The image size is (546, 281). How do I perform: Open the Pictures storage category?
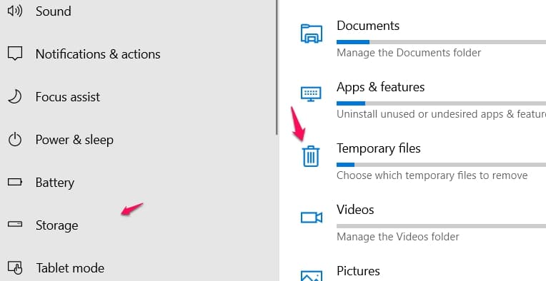pyautogui.click(x=358, y=271)
